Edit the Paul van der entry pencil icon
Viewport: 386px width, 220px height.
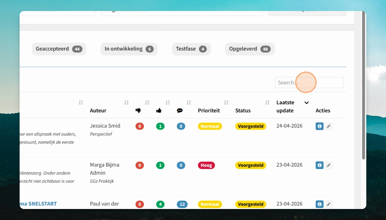point(328,204)
